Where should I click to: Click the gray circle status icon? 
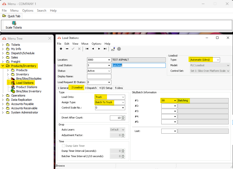click(119, 49)
